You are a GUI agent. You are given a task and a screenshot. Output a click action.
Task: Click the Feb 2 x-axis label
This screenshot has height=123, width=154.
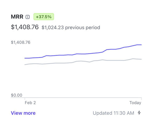tap(30, 103)
